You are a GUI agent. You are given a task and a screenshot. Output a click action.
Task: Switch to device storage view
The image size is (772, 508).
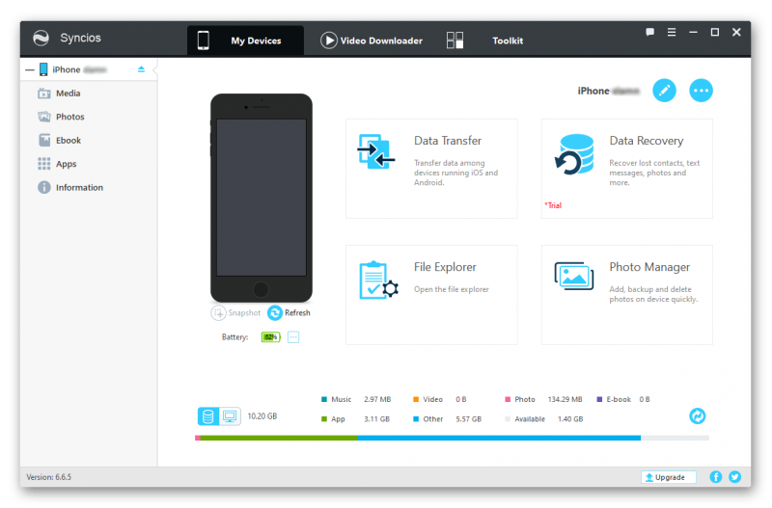pyautogui.click(x=208, y=416)
